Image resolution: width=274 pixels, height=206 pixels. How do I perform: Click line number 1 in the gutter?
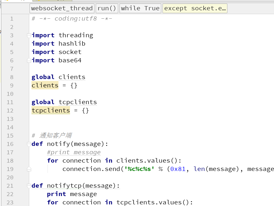[x=12, y=19]
